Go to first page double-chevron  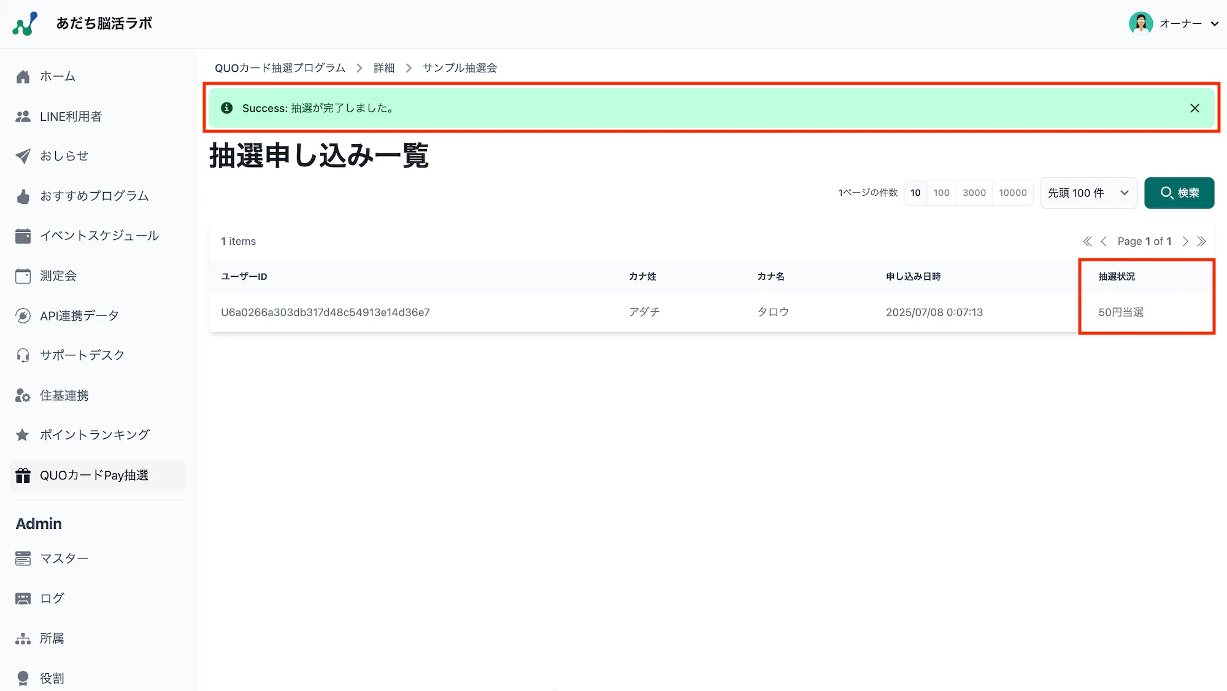(1087, 241)
